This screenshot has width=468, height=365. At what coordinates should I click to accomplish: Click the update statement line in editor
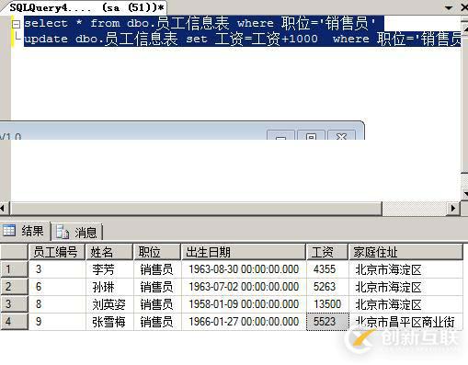point(242,39)
